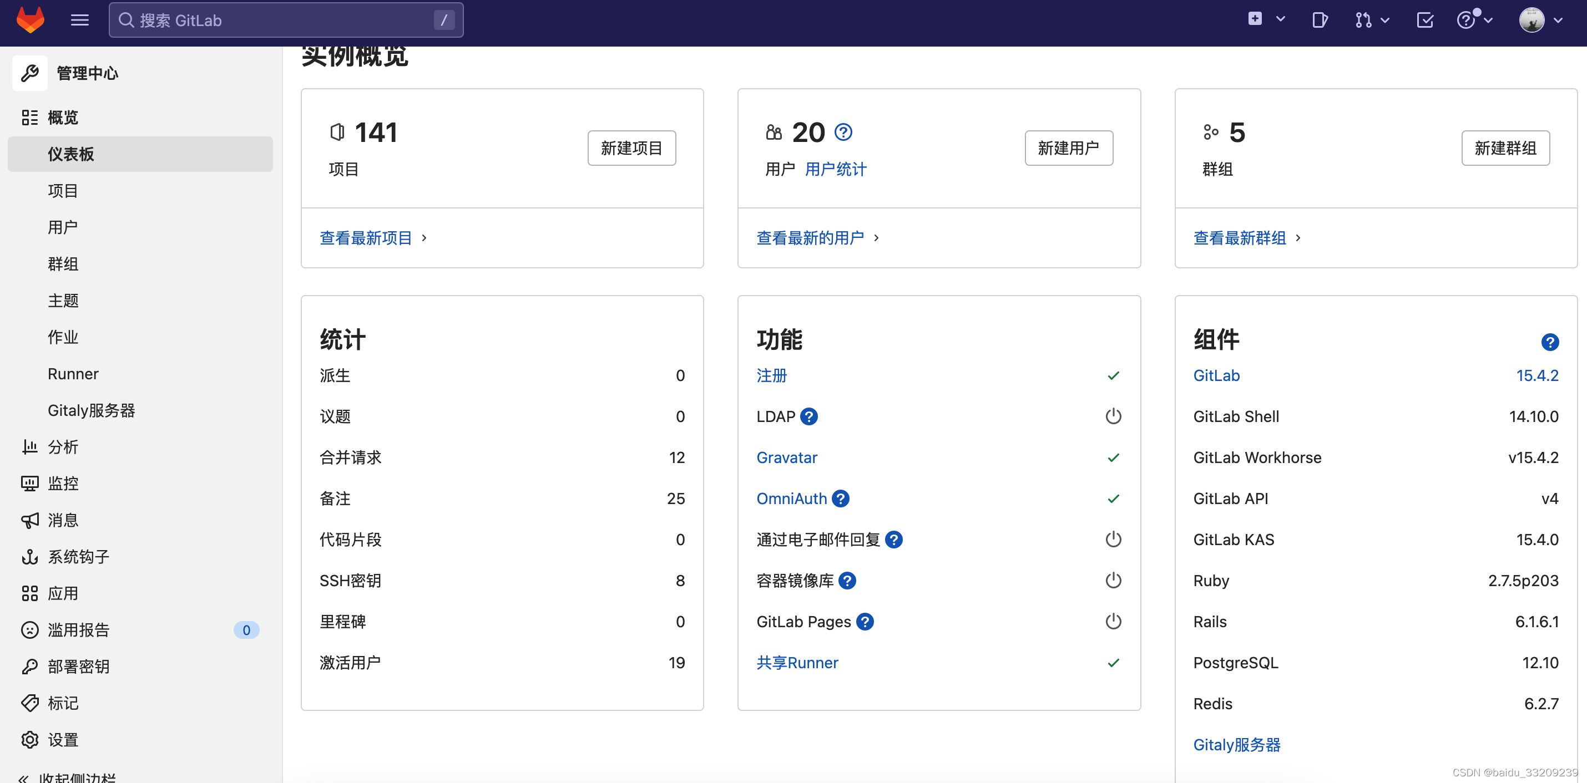The width and height of the screenshot is (1587, 783).
Task: Open the to-do list icon
Action: [x=1425, y=21]
